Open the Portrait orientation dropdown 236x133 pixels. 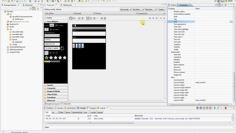[85, 14]
